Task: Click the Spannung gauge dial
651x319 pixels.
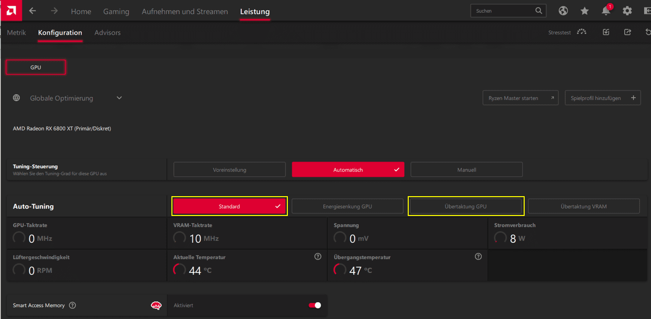Action: pyautogui.click(x=340, y=238)
